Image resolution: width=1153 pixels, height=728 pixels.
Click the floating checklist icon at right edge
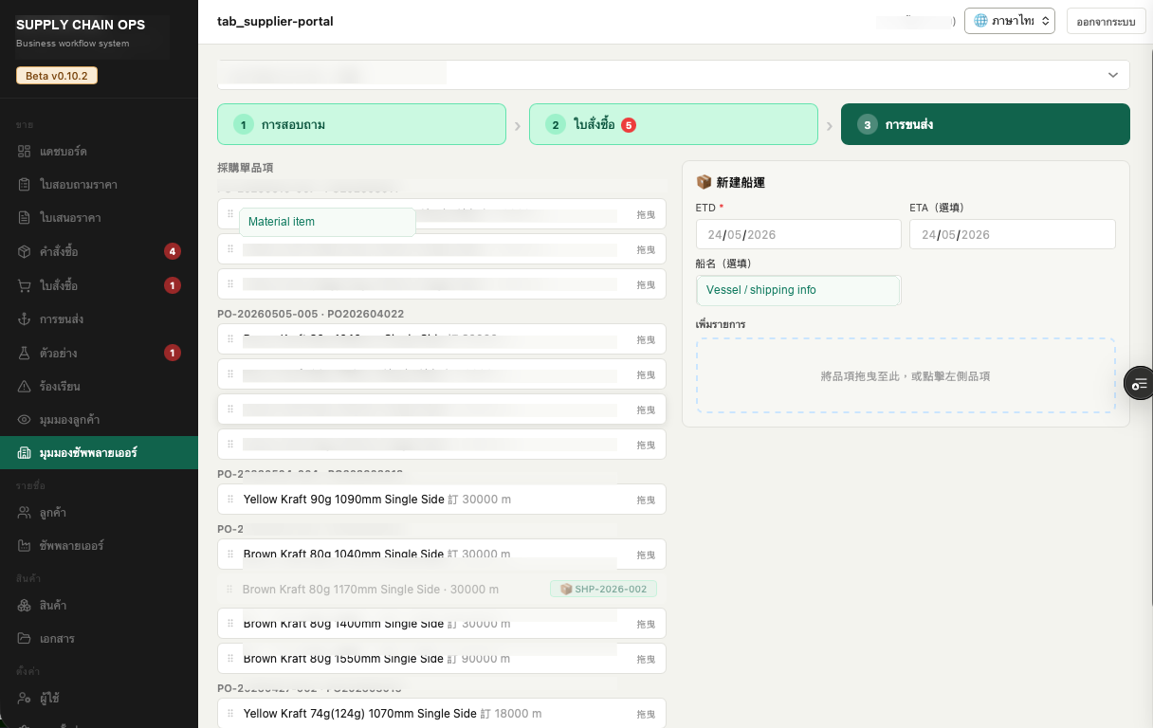[x=1139, y=383]
